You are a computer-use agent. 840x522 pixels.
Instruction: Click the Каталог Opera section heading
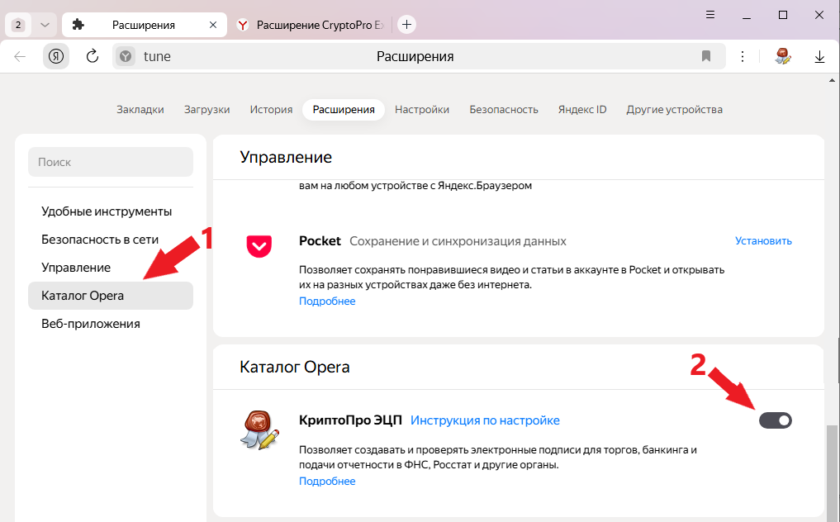pyautogui.click(x=295, y=367)
